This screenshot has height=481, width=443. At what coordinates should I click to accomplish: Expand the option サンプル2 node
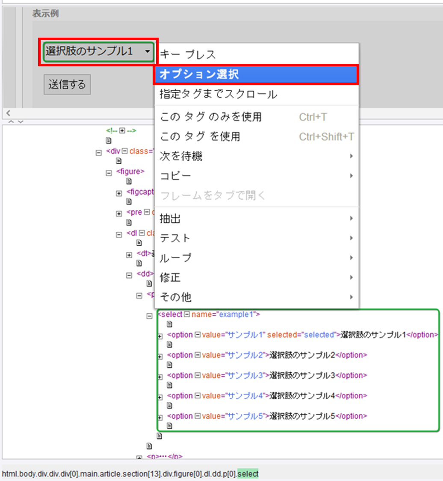pos(160,357)
